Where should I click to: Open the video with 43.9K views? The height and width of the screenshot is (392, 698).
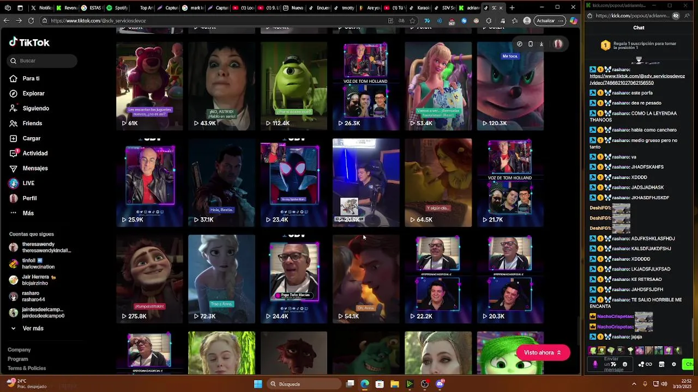coord(221,86)
